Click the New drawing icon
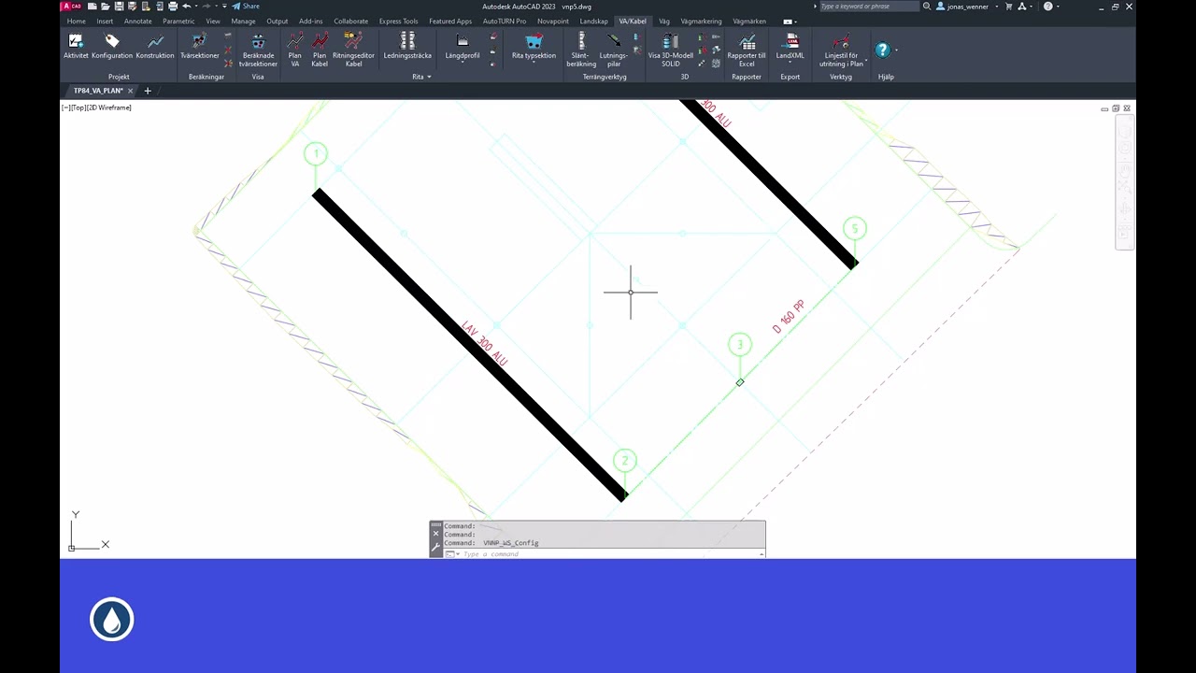Viewport: 1196px width, 673px height. pyautogui.click(x=92, y=7)
